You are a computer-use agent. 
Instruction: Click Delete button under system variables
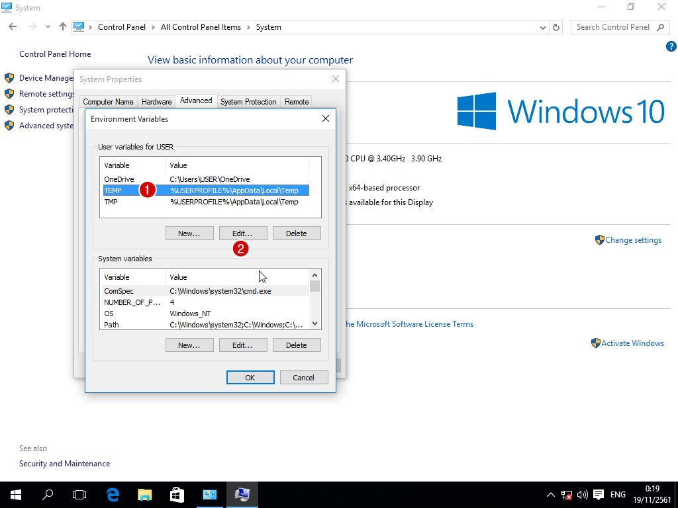297,345
